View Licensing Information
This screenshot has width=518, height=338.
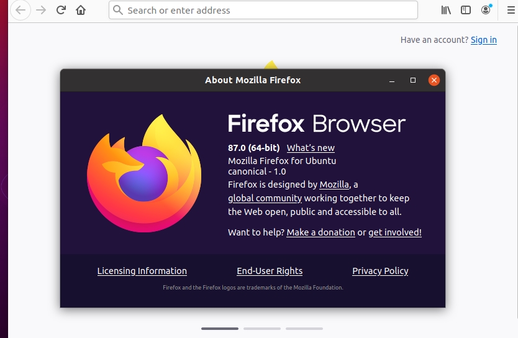pos(142,271)
